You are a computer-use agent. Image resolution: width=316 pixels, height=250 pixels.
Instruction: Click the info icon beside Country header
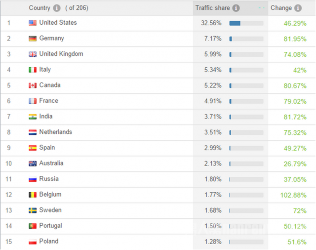(57, 8)
